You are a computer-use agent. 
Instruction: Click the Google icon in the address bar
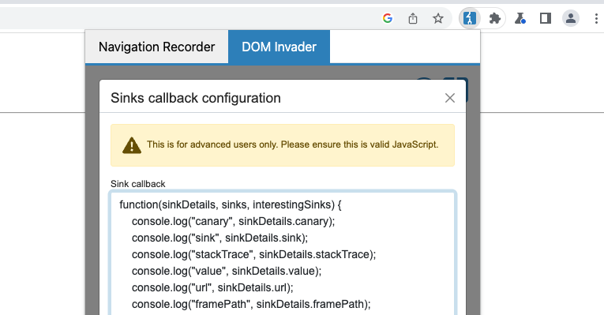388,18
